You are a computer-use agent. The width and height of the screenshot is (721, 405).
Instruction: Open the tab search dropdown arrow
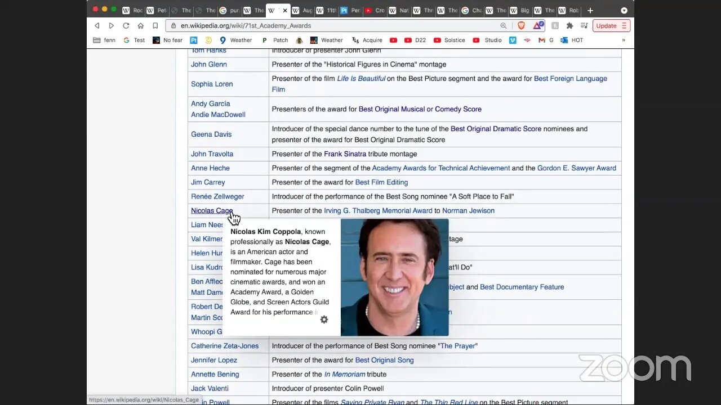pyautogui.click(x=624, y=10)
